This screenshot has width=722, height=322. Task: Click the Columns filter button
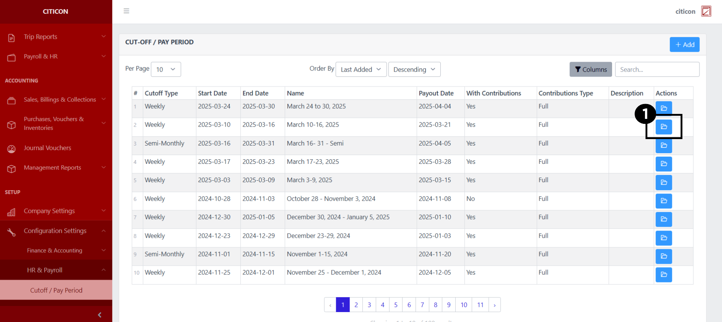pos(590,69)
